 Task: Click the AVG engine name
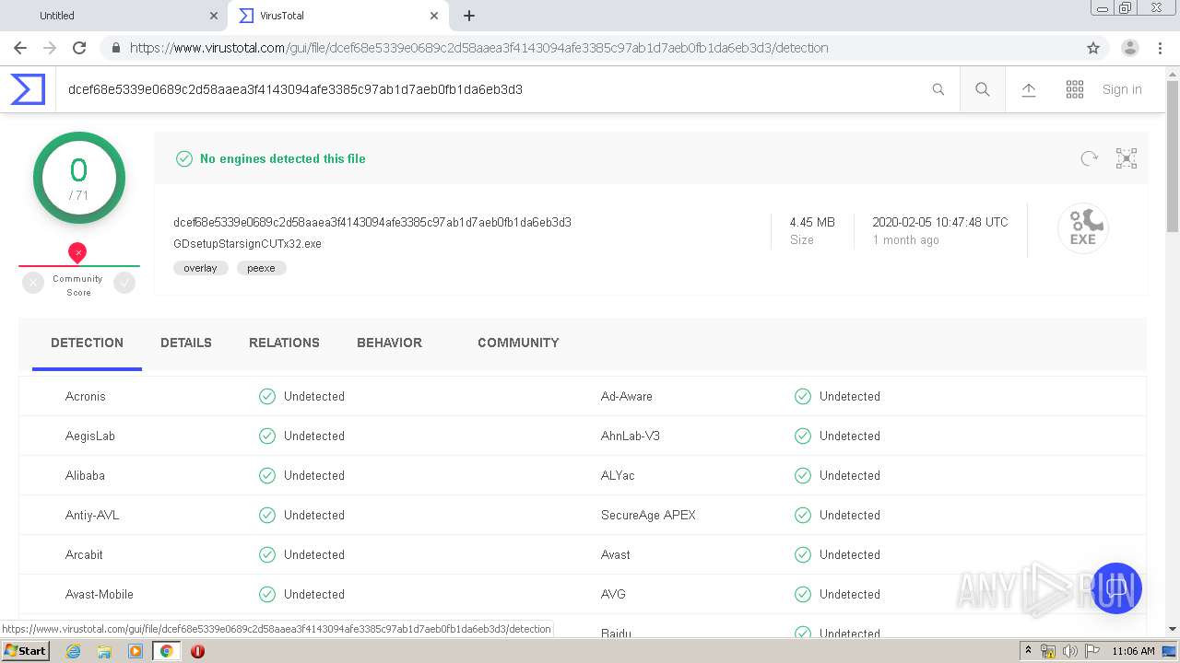pos(613,594)
